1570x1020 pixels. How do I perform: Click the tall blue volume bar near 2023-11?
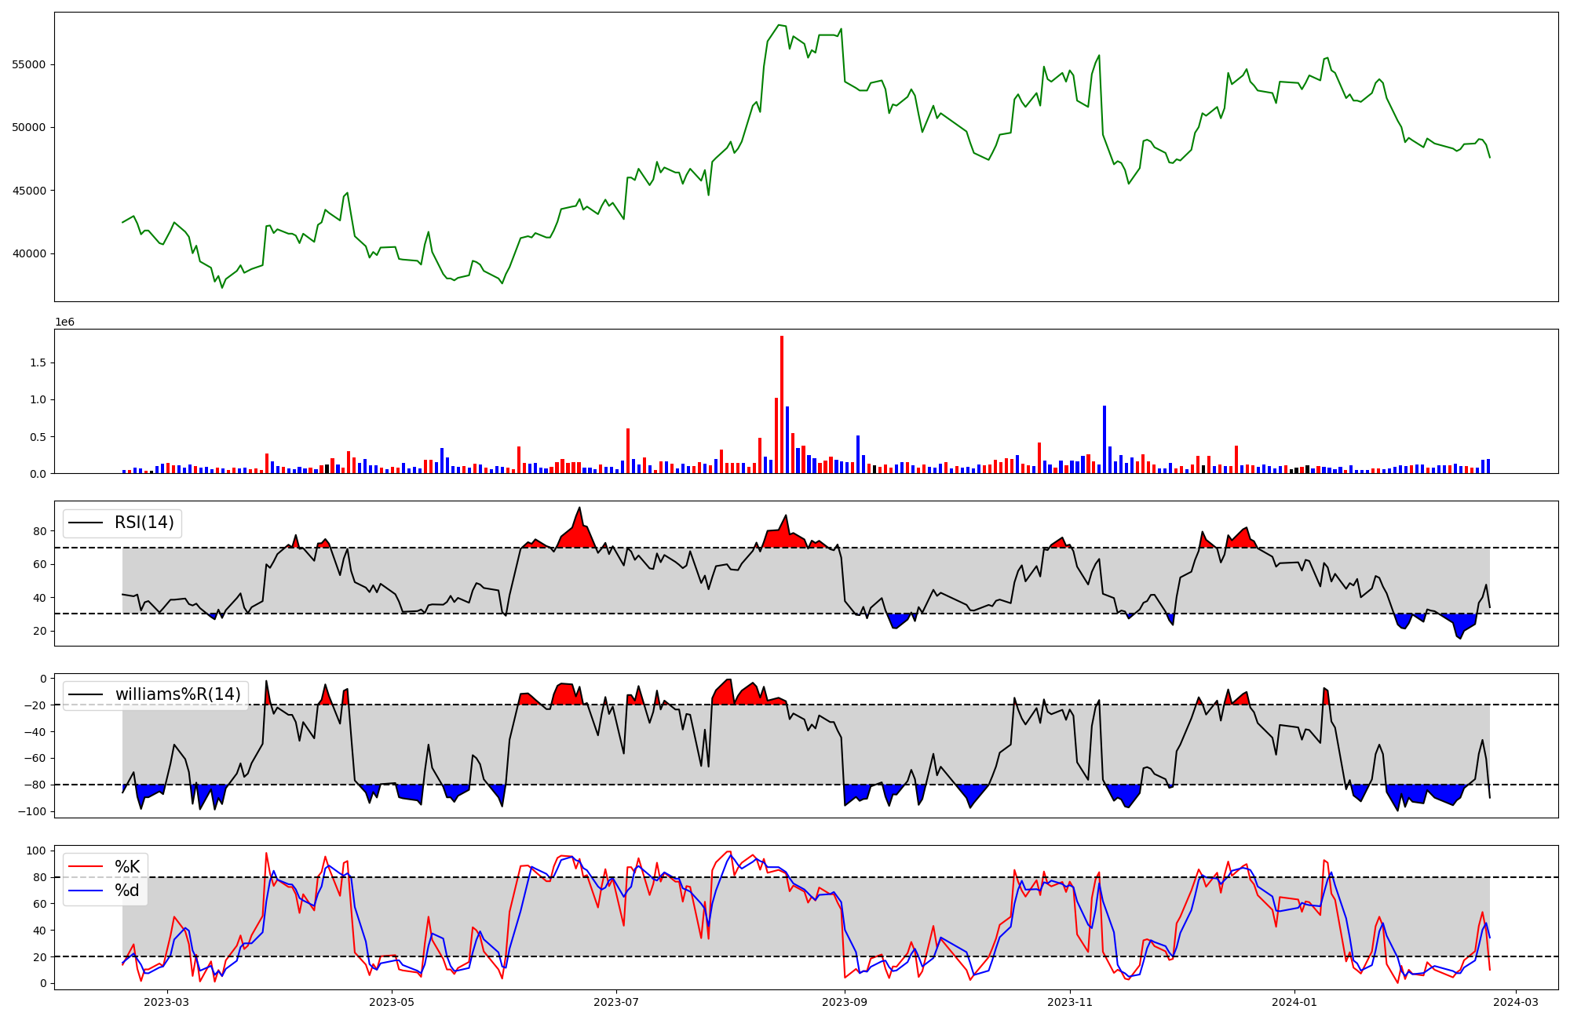1104,439
